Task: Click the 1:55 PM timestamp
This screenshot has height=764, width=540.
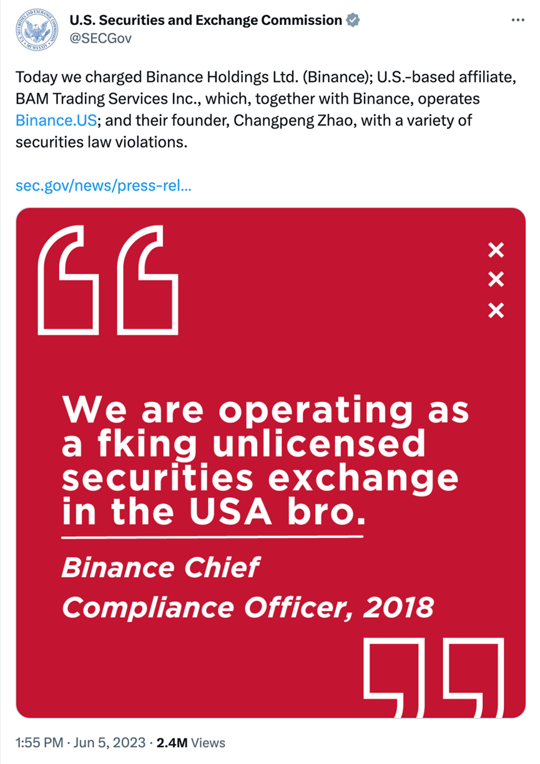Action: tap(39, 743)
